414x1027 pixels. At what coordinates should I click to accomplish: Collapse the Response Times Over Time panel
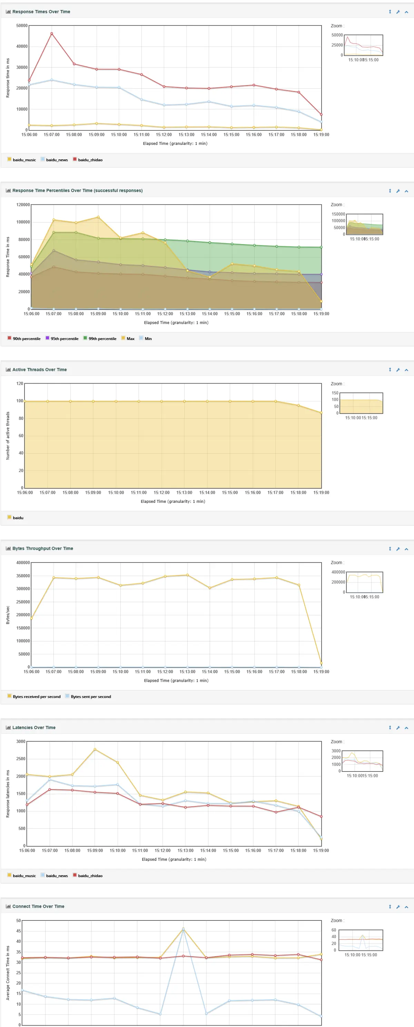pos(406,12)
